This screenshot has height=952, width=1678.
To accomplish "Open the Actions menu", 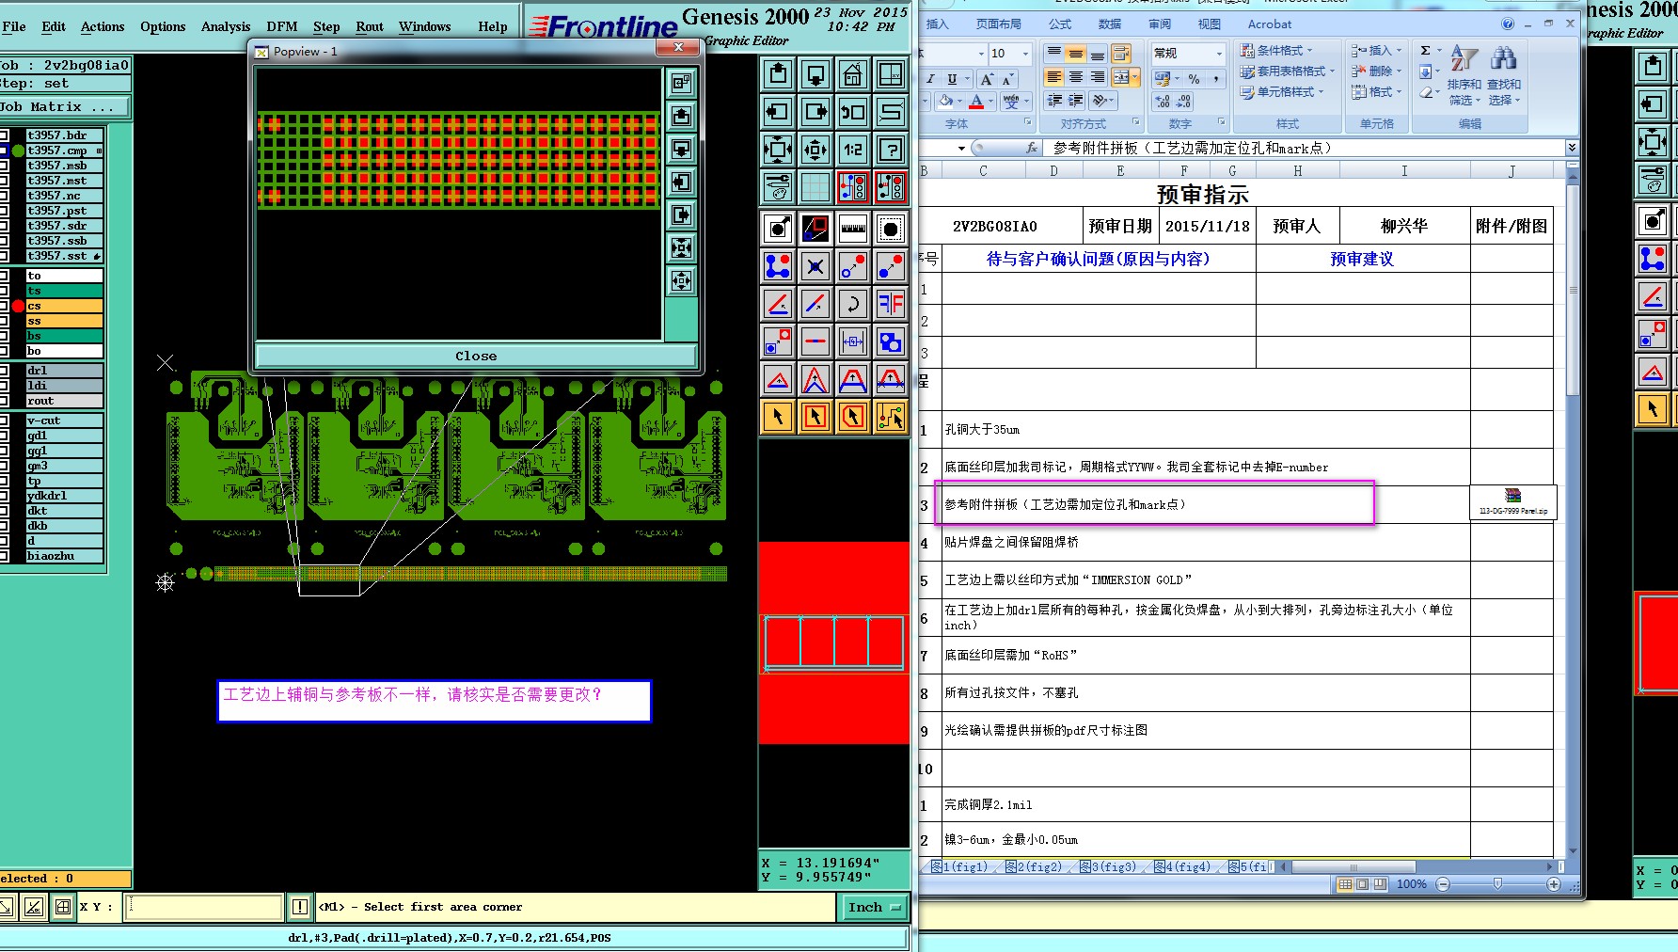I will [x=103, y=27].
